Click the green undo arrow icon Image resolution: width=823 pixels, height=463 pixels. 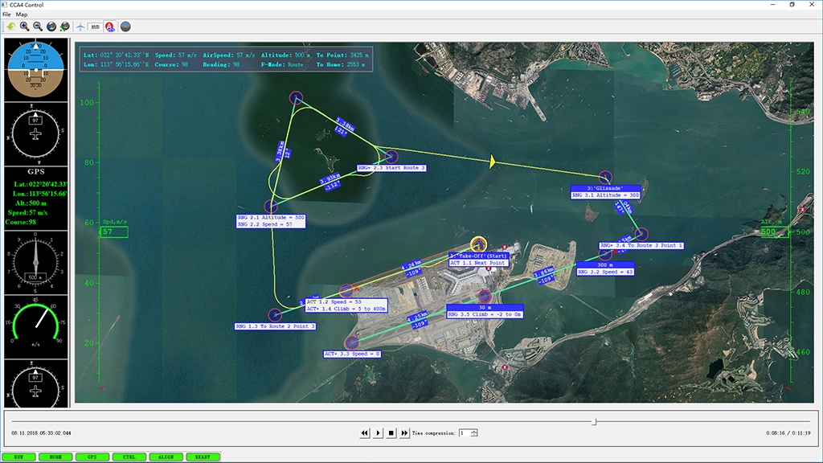click(x=10, y=27)
